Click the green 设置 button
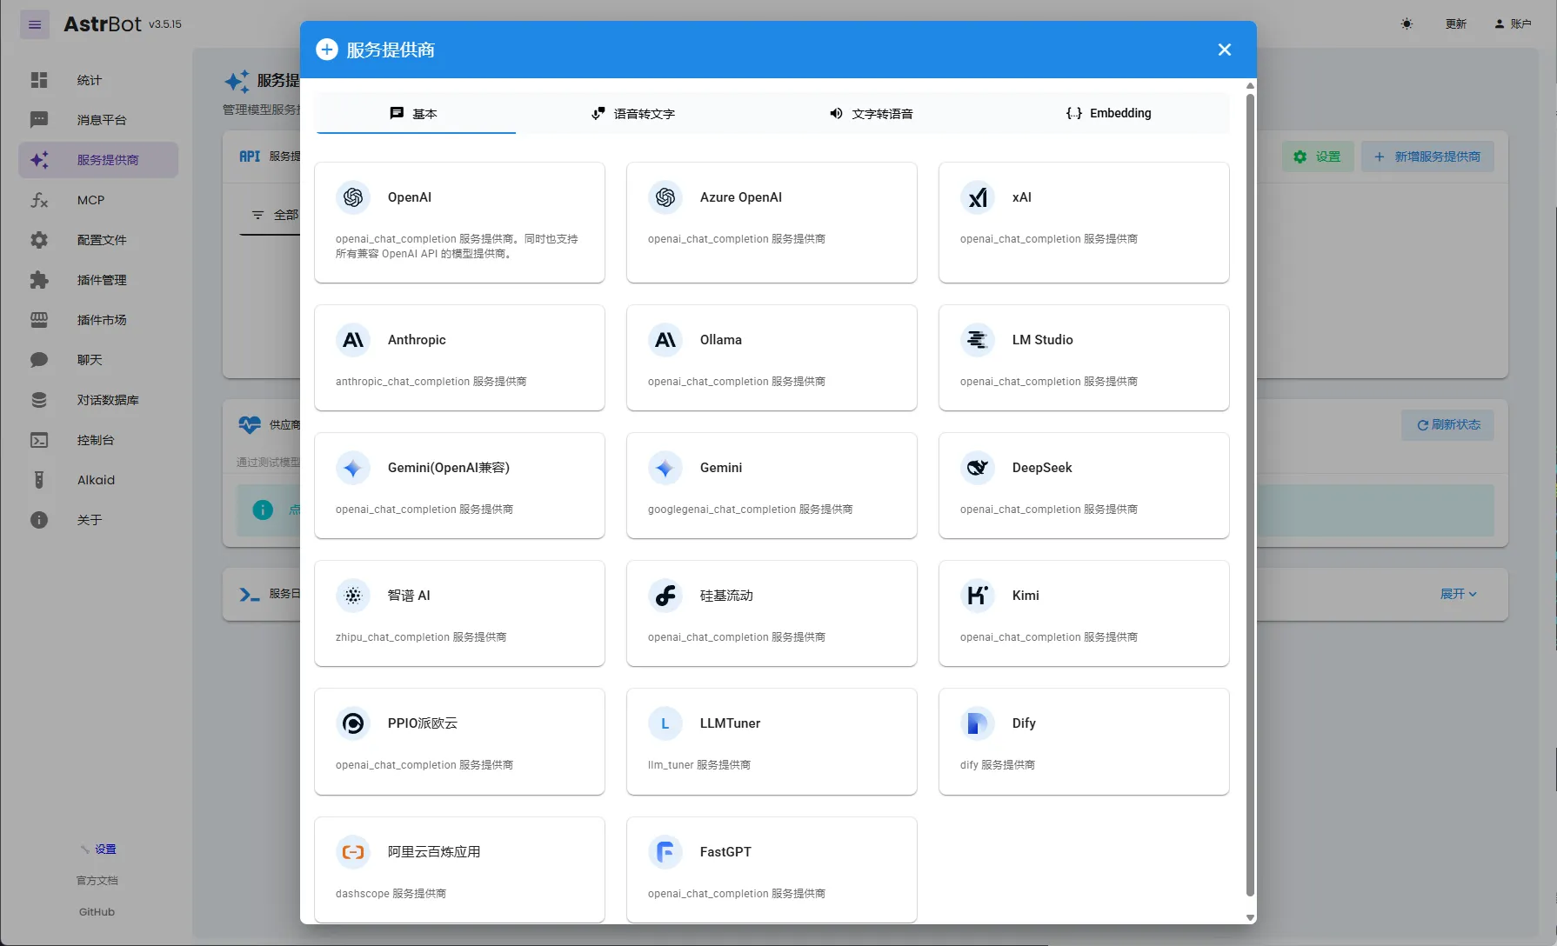 pyautogui.click(x=1318, y=157)
